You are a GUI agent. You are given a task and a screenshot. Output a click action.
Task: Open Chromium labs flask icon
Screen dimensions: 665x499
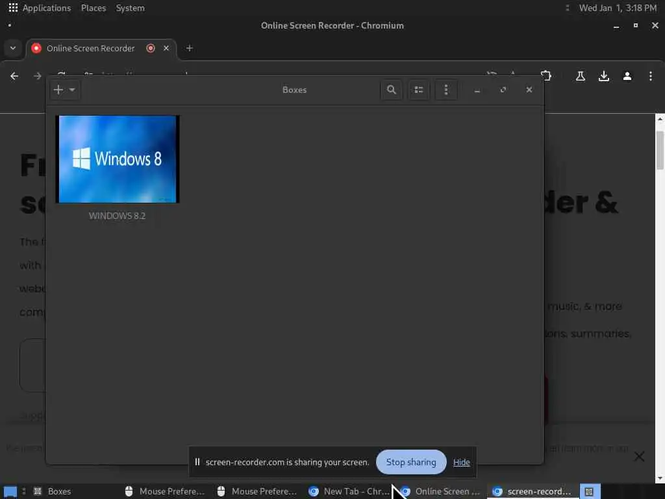[x=580, y=76]
